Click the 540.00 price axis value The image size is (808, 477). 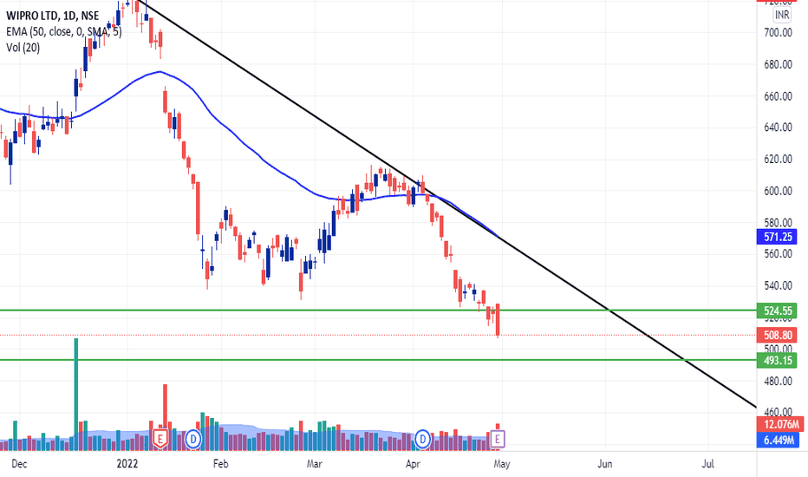coord(778,285)
